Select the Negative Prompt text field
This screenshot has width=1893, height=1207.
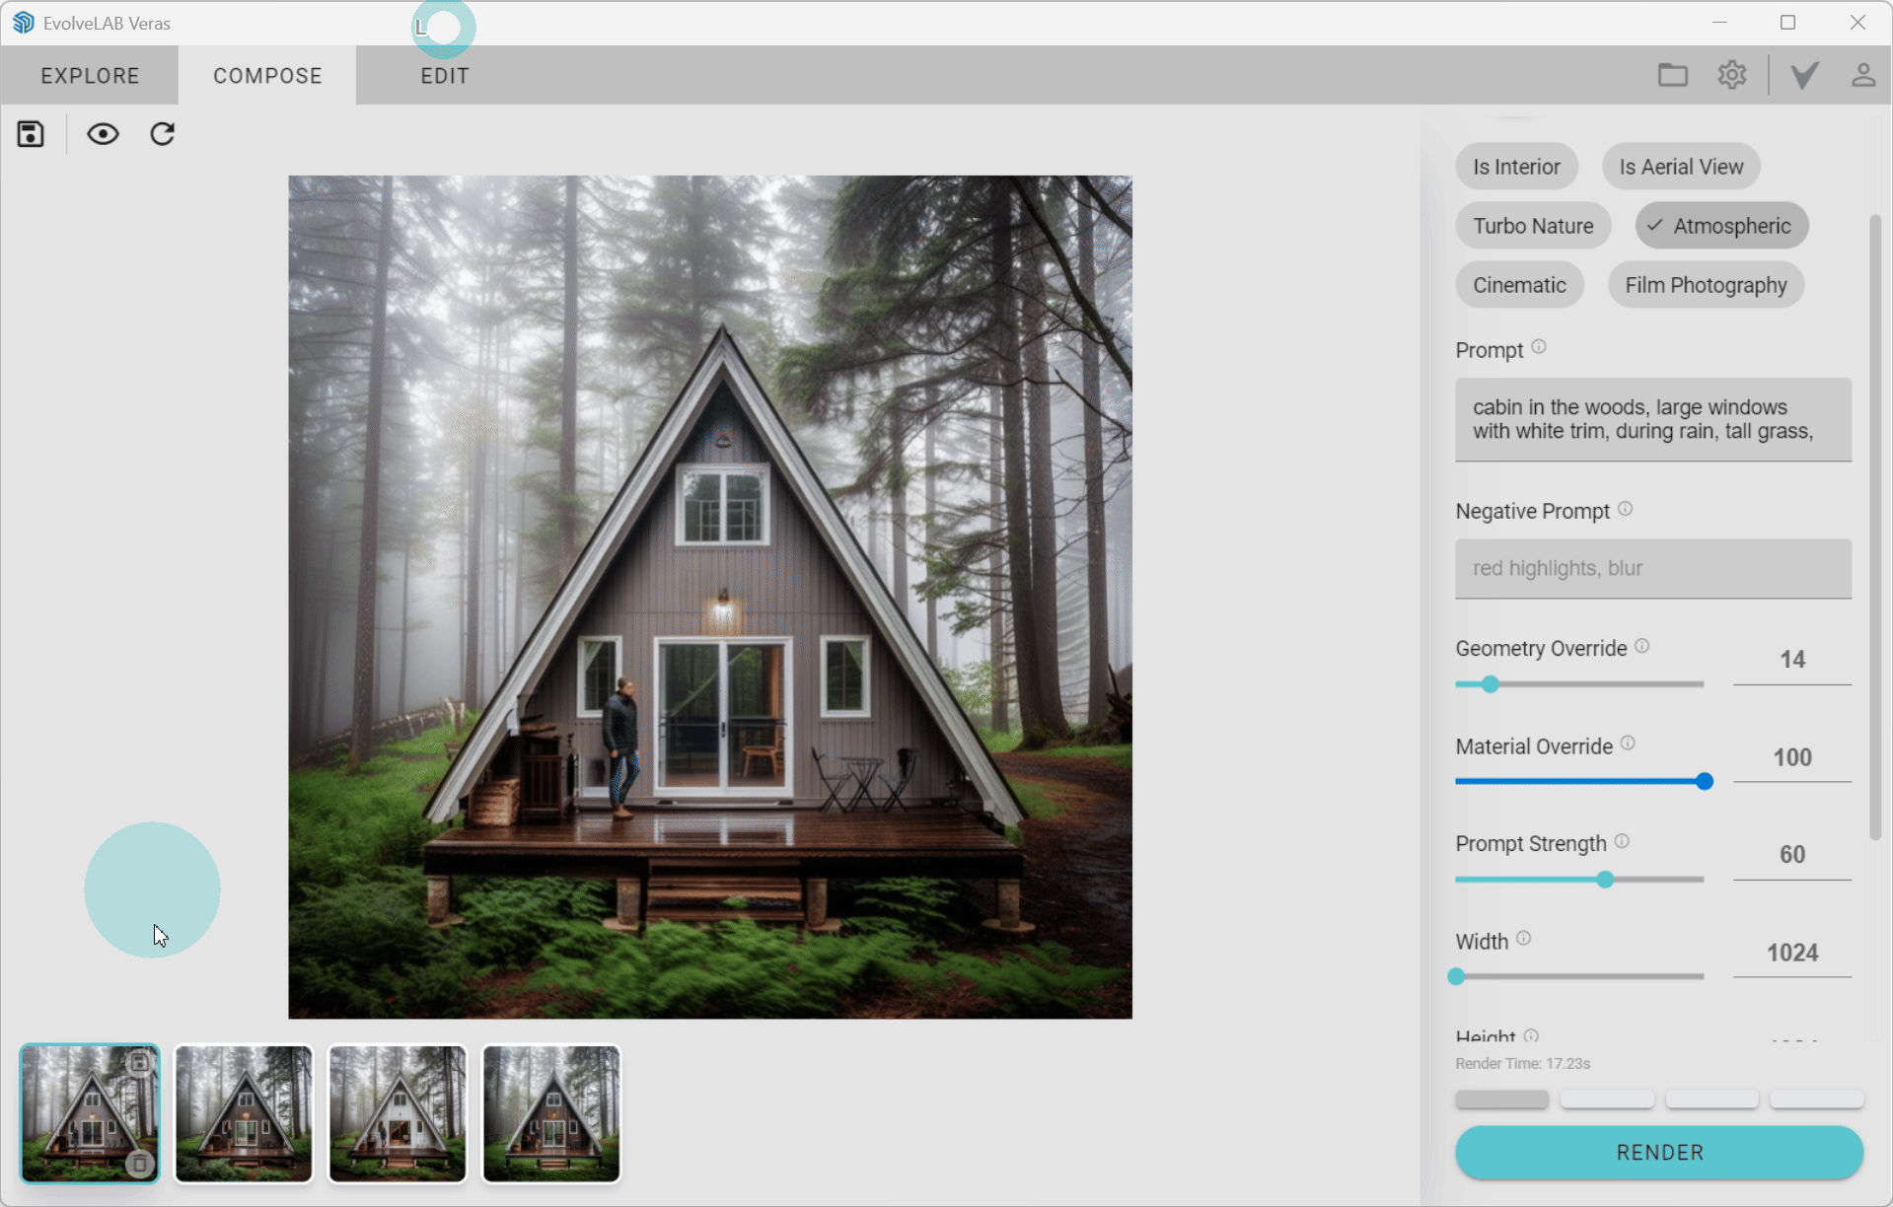[x=1652, y=569]
